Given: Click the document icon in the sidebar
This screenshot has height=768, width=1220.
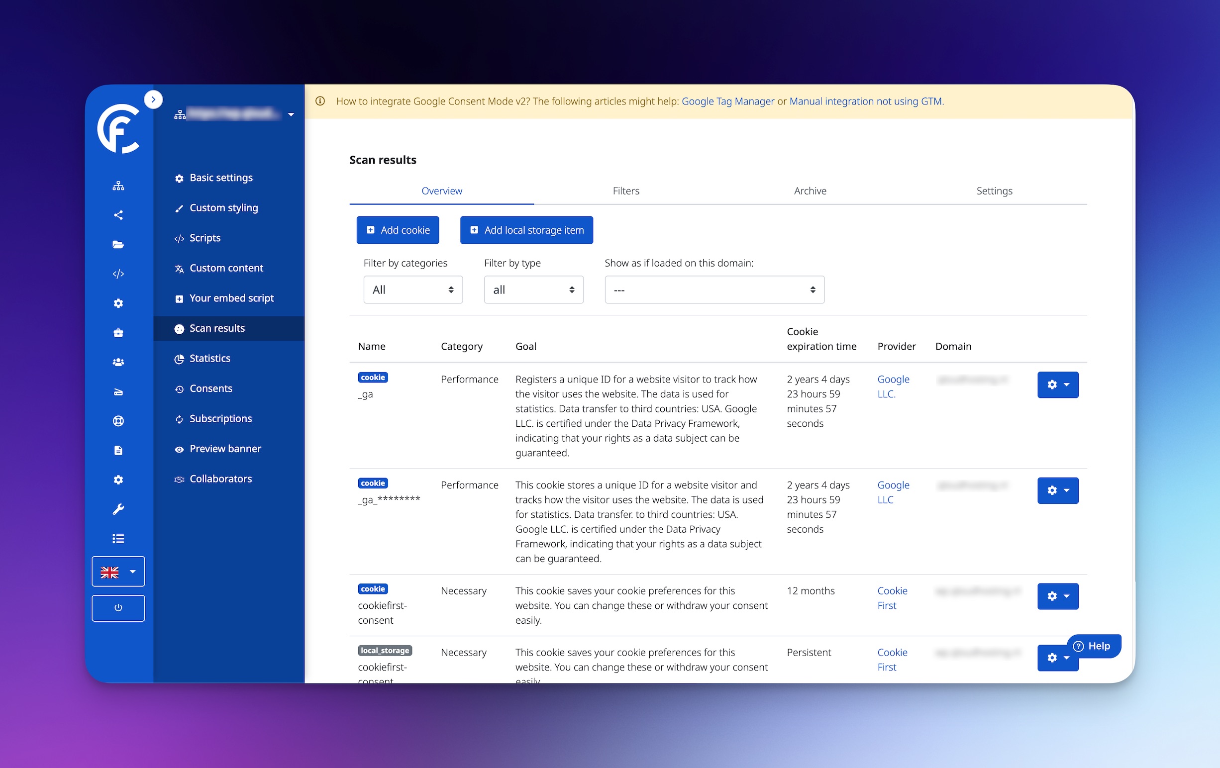Looking at the screenshot, I should [118, 450].
